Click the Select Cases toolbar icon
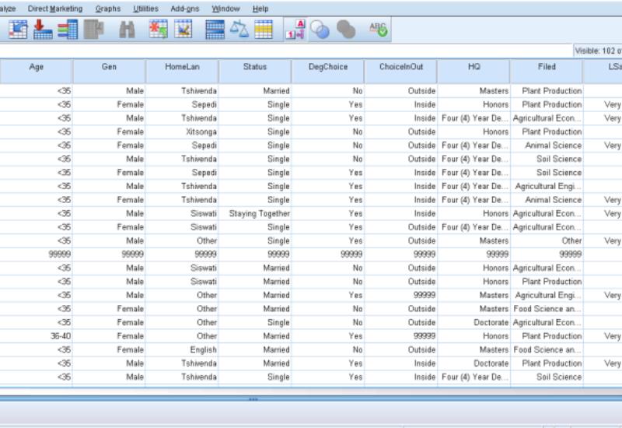 [x=263, y=30]
